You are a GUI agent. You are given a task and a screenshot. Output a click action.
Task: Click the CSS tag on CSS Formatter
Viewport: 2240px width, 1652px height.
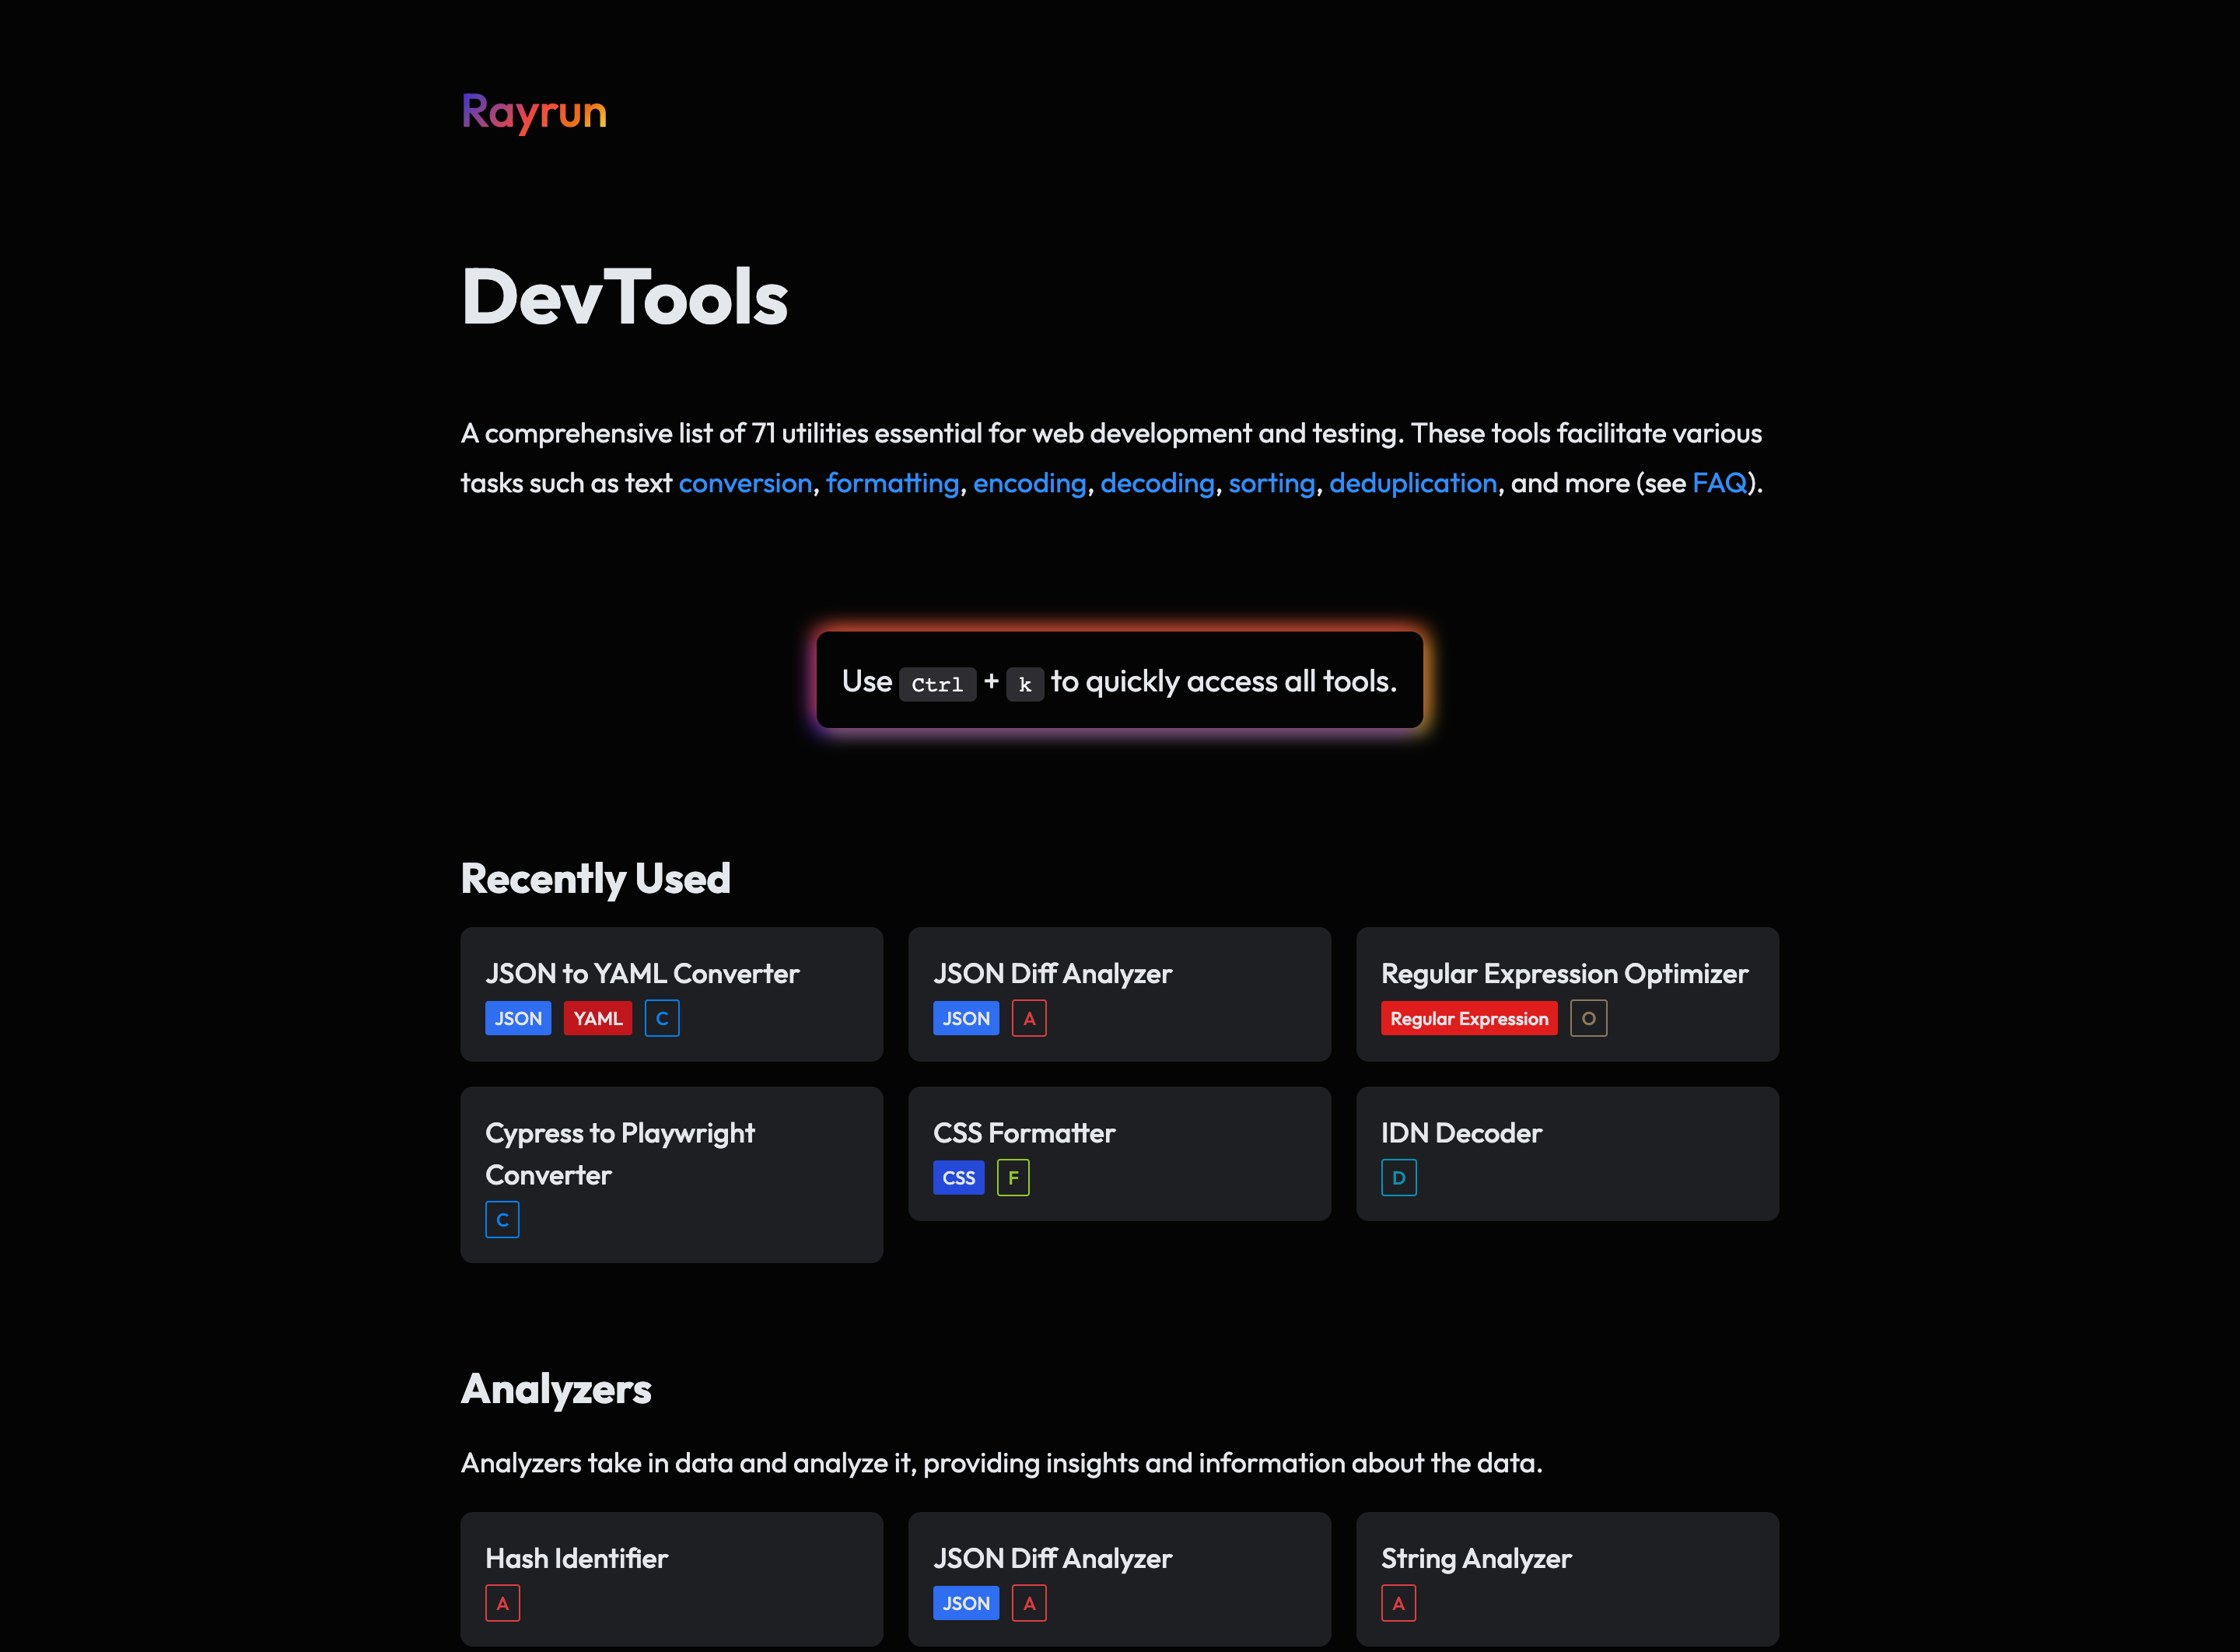(958, 1177)
